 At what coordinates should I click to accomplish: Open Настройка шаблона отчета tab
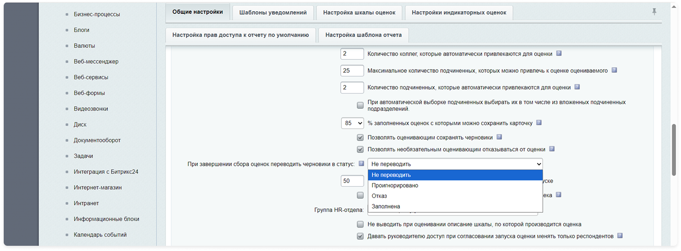click(364, 35)
